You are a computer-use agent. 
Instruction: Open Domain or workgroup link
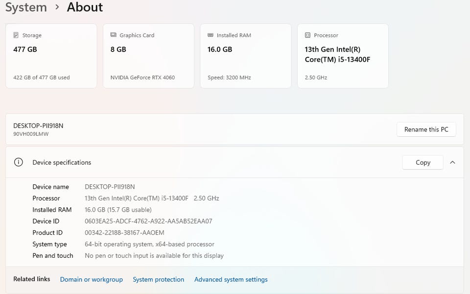(92, 279)
